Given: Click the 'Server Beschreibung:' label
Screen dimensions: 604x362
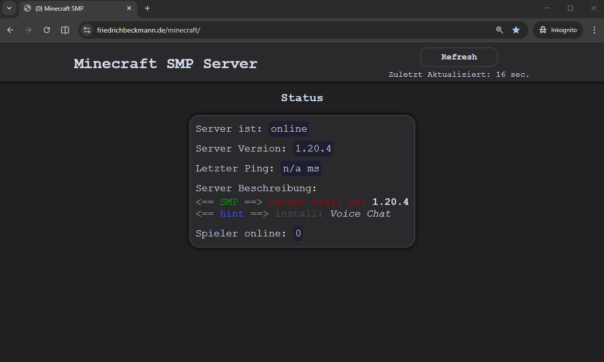Looking at the screenshot, I should (256, 188).
